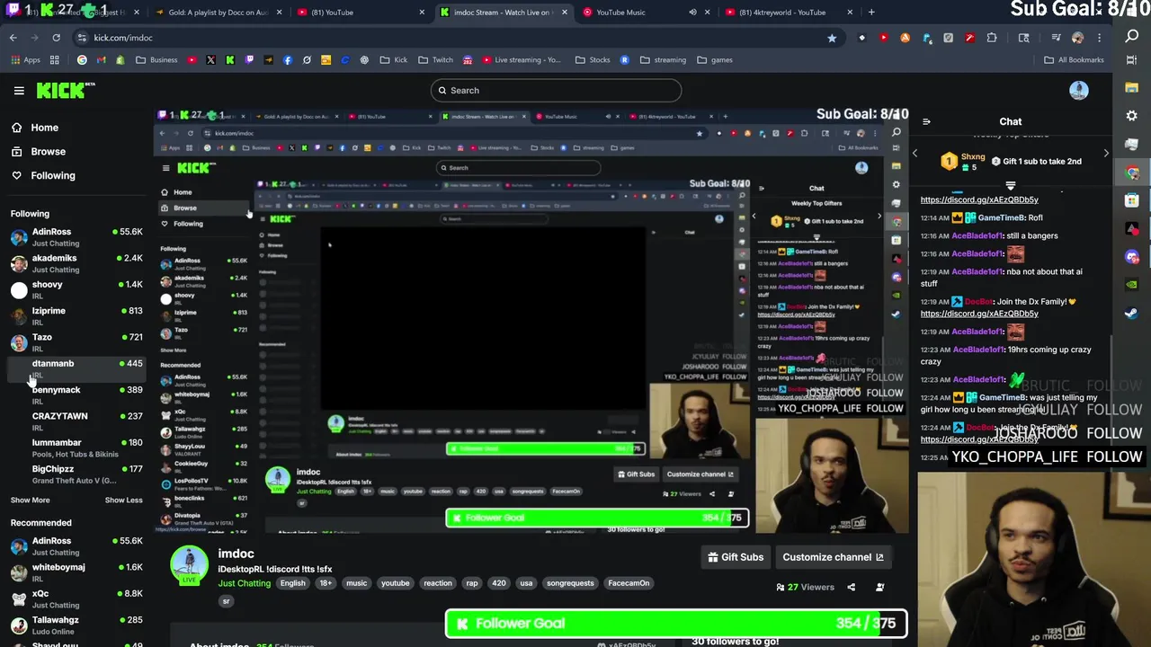Click the green Kick logo
1151x647 pixels.
[x=66, y=90]
